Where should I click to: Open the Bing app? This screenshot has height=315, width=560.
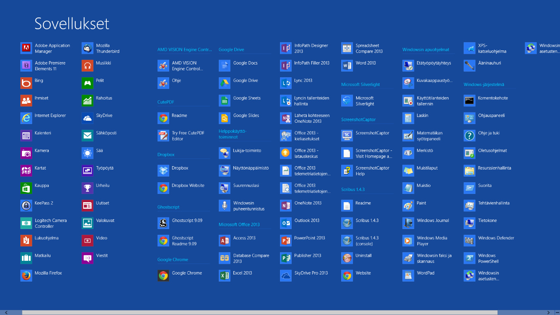(32, 83)
